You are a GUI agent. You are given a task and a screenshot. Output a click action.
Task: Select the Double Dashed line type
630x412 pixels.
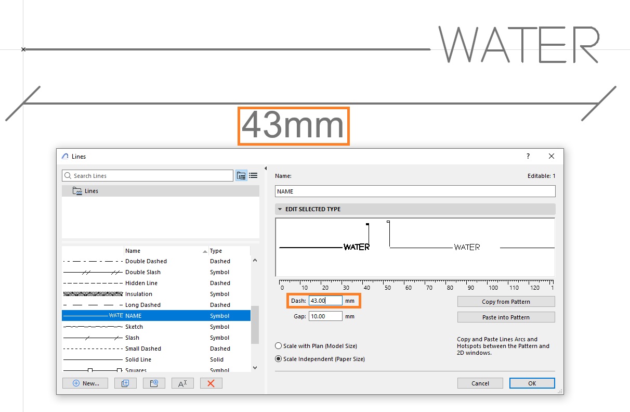156,261
